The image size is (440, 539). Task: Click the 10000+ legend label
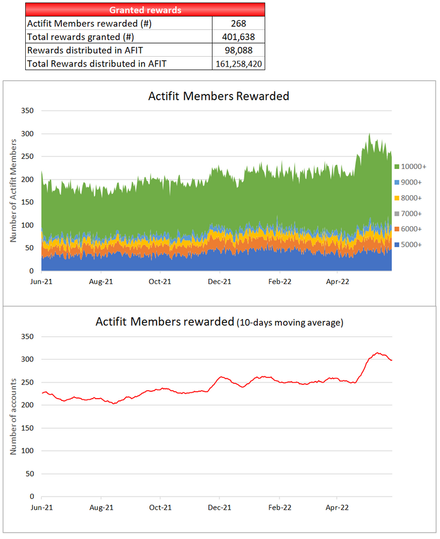[x=414, y=166]
